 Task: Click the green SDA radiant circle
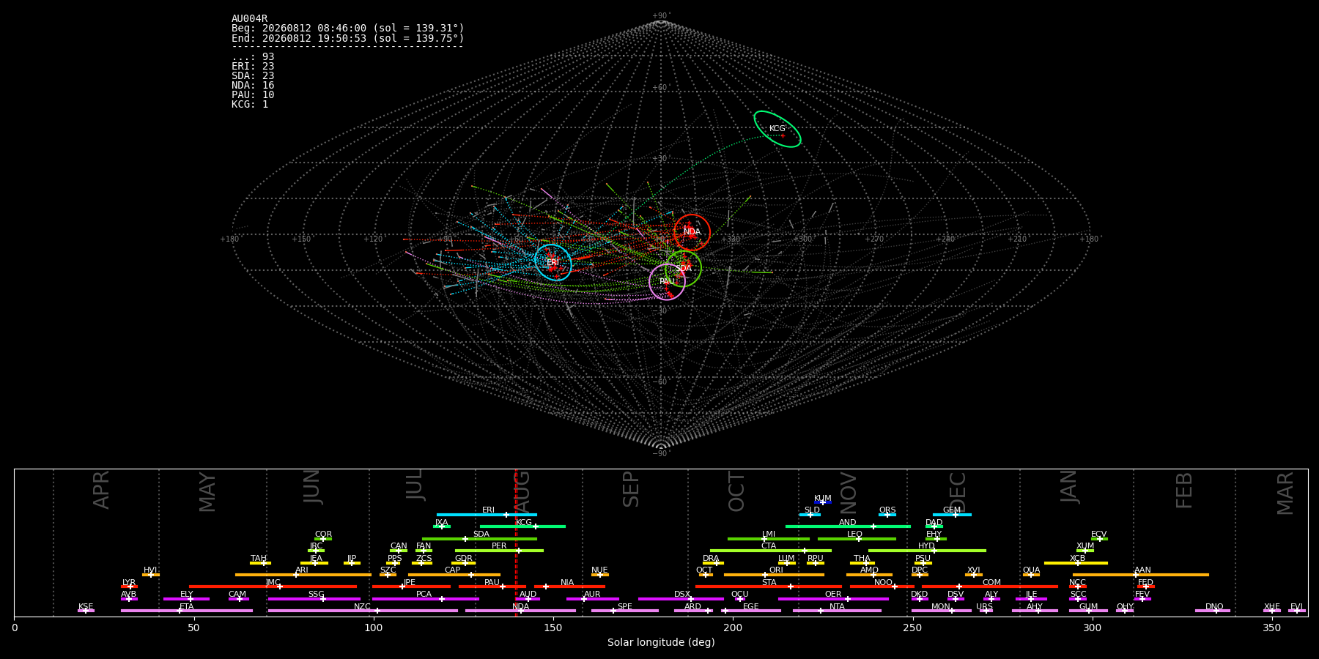tap(684, 268)
